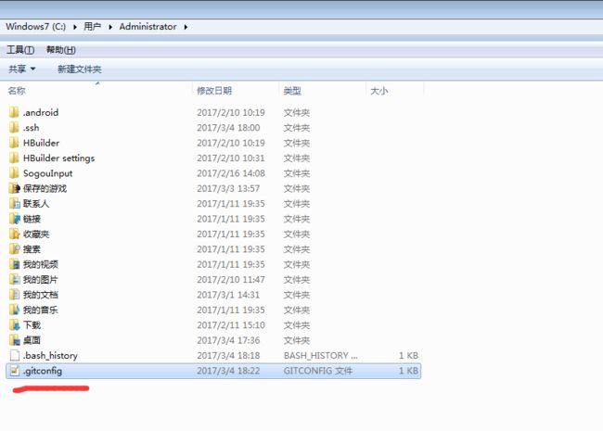603x431 pixels.
Task: Open the 共享 share dropdown
Action: tap(22, 70)
